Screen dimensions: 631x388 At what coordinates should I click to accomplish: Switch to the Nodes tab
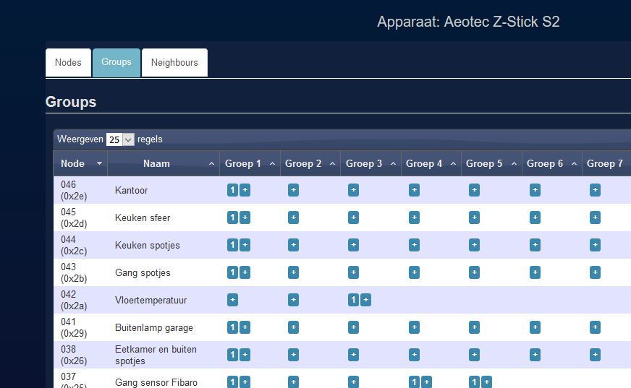coord(68,63)
